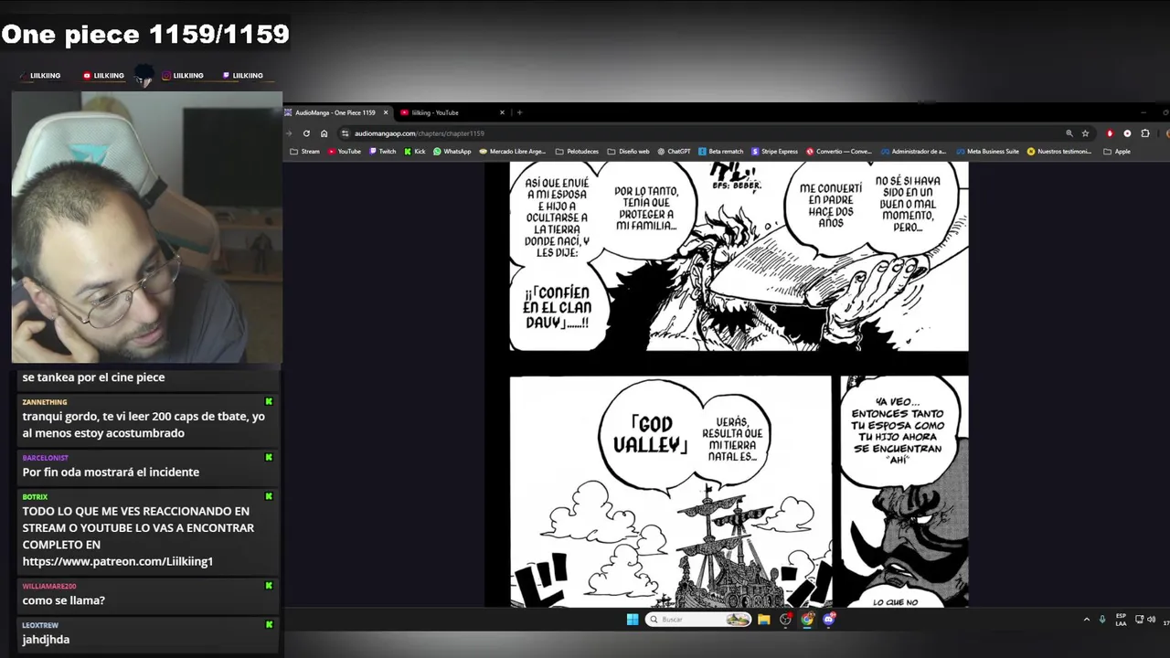Open the YouTube bookmark
This screenshot has height=658, width=1170.
click(x=344, y=152)
